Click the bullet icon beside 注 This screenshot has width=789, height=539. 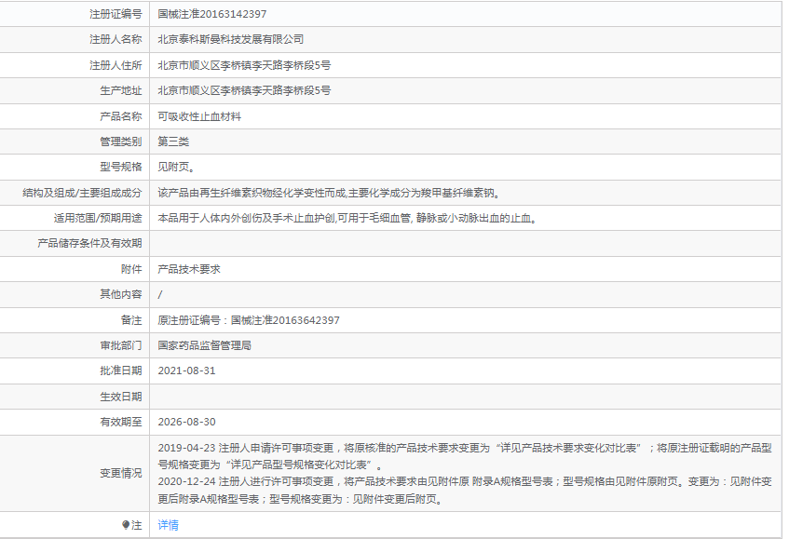coord(126,525)
